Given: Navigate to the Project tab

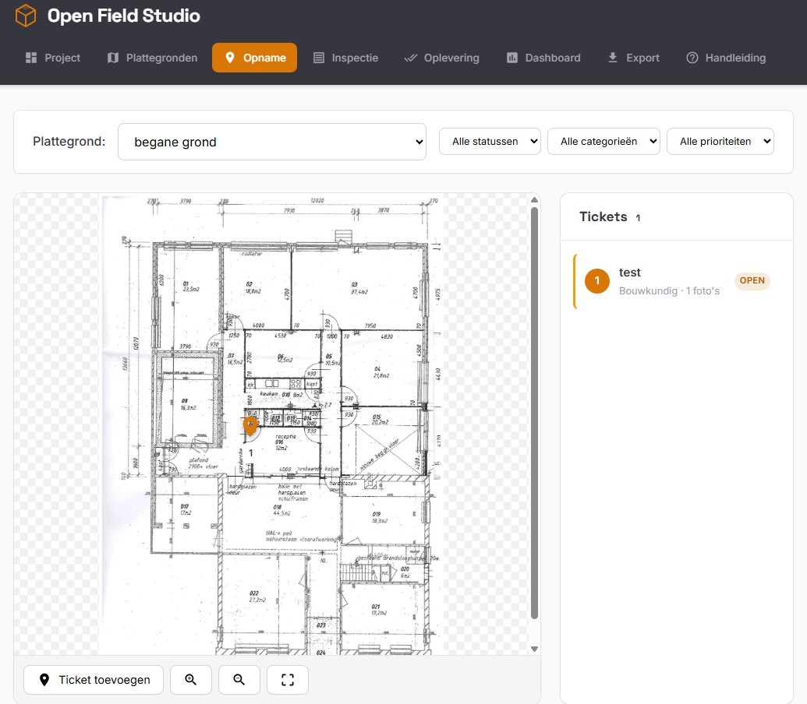Looking at the screenshot, I should pos(53,58).
